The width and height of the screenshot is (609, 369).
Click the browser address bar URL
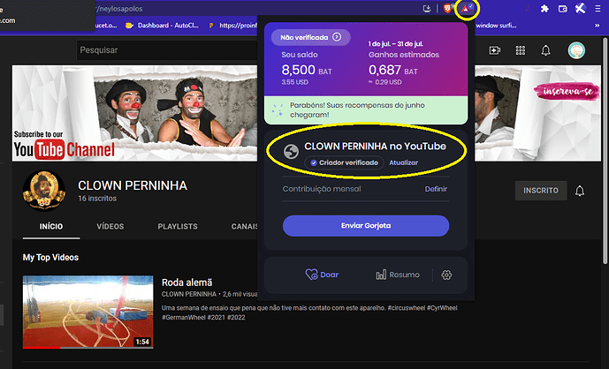(119, 9)
